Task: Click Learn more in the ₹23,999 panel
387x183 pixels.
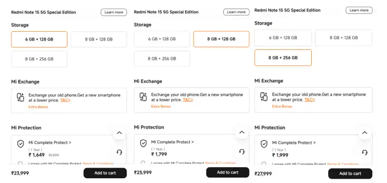Action: coord(114,12)
